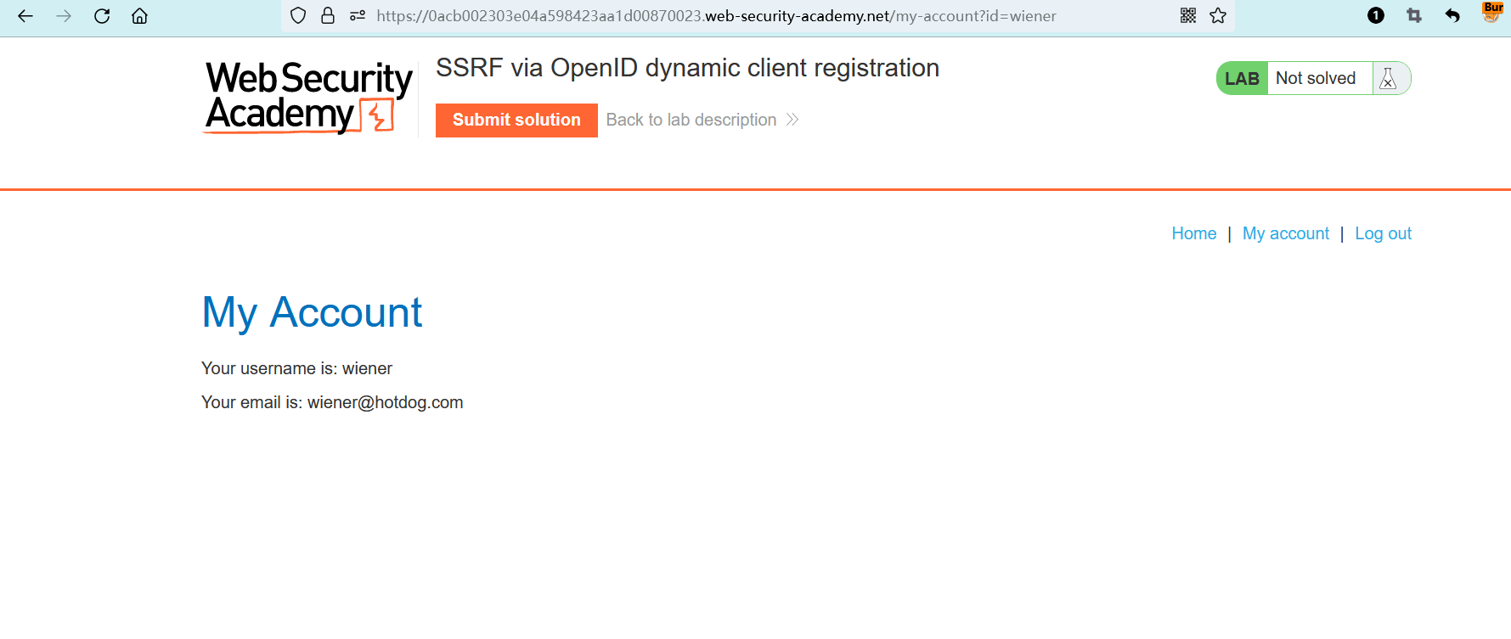Viewport: 1511px width, 639px height.
Task: Open the extension with the number 1 badge
Action: (x=1376, y=16)
